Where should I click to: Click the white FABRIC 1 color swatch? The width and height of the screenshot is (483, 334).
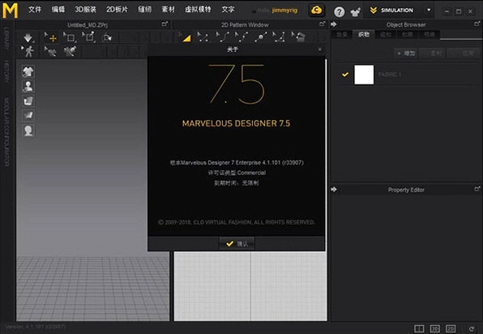click(364, 75)
